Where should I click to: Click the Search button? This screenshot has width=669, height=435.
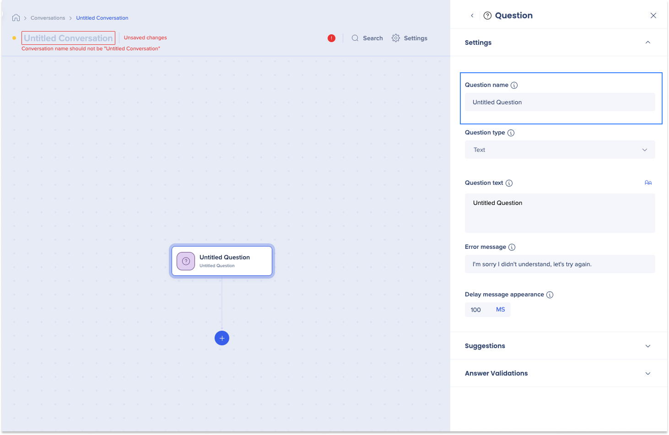click(367, 38)
